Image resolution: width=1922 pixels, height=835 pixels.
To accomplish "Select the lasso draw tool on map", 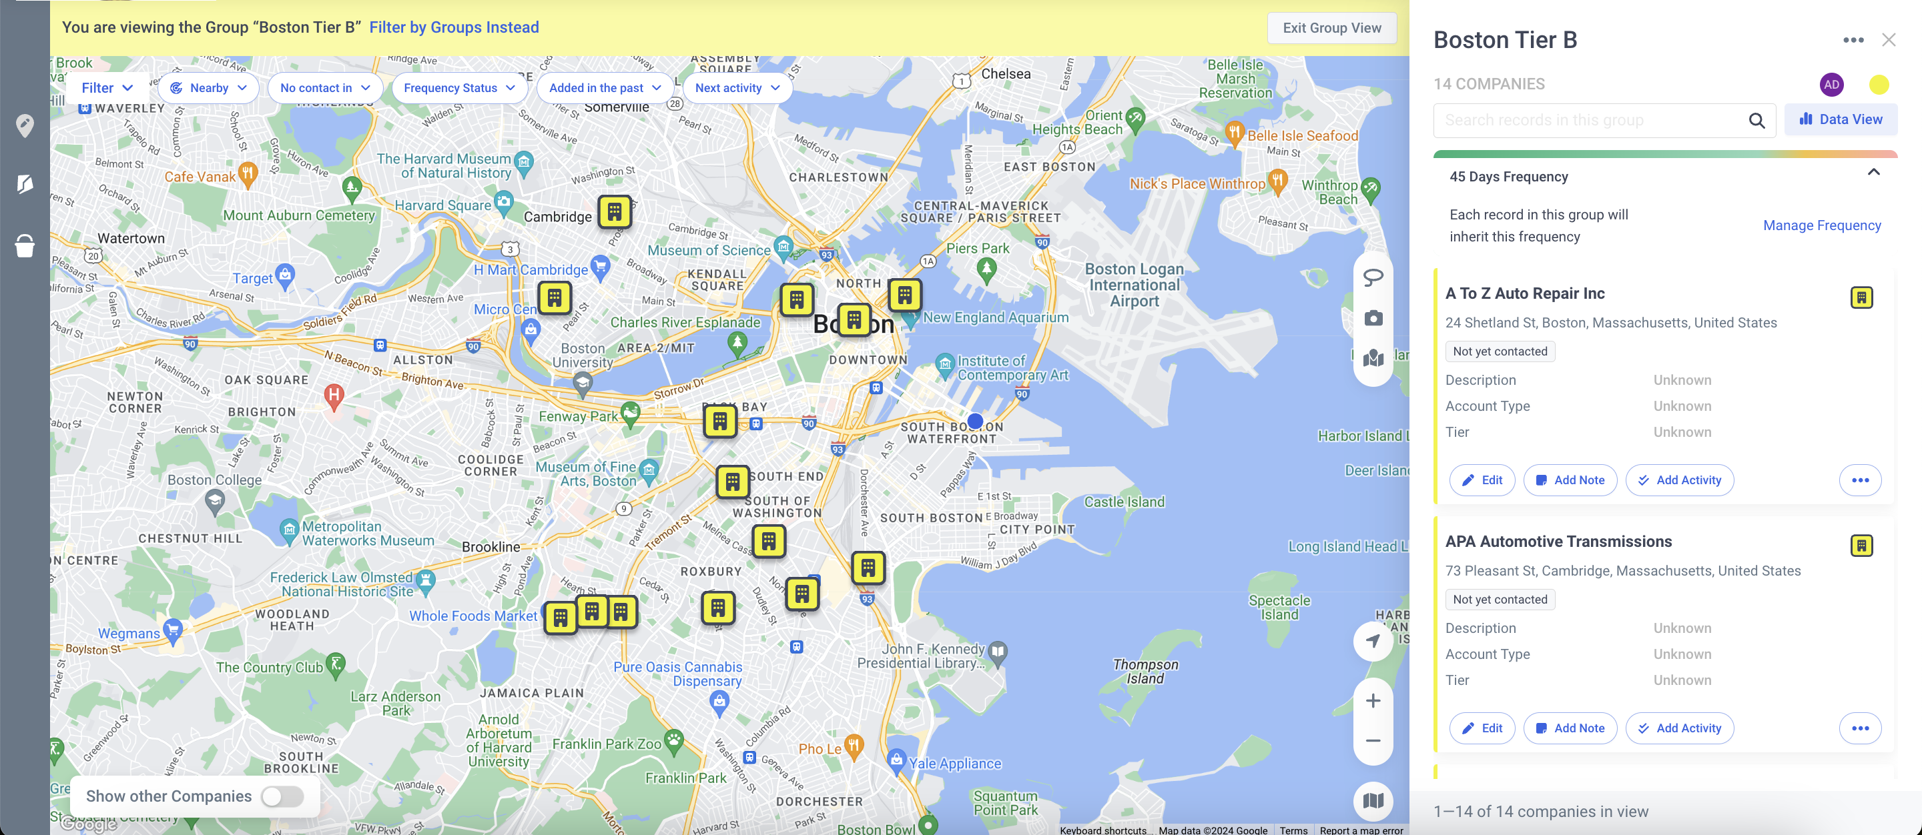I will click(1373, 277).
